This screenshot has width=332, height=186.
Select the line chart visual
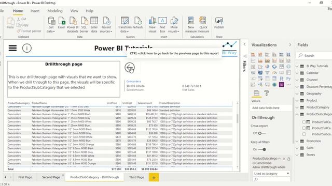coord(253,60)
